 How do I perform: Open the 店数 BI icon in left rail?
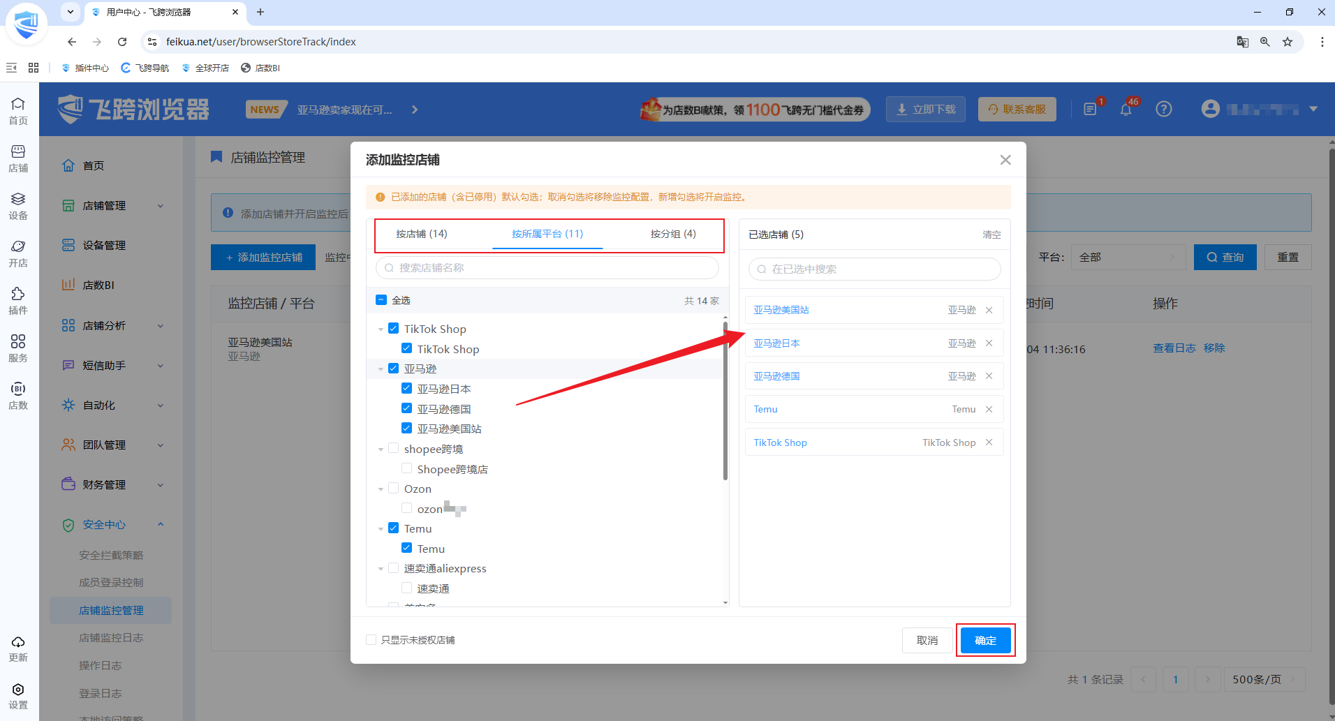(18, 396)
